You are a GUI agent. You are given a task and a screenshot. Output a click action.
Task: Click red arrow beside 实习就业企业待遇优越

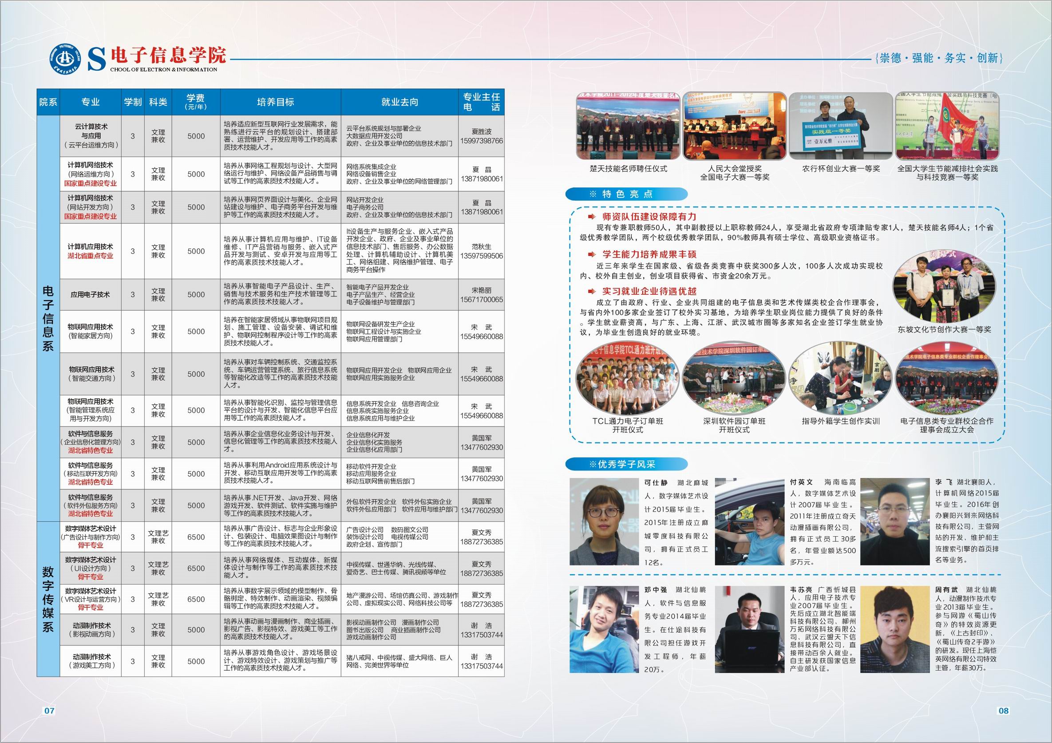pyautogui.click(x=593, y=291)
